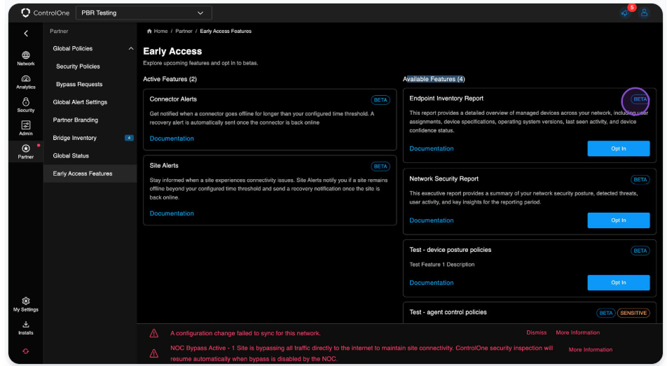Open Partner Branding page
This screenshot has height=366, width=667.
(x=75, y=120)
